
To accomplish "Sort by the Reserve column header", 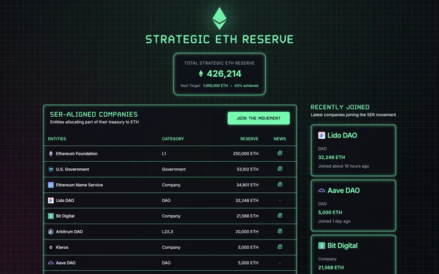I will click(249, 139).
